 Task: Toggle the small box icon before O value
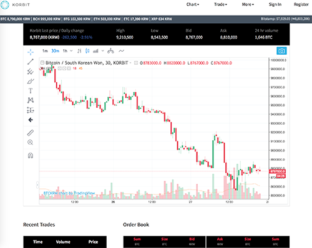coord(136,63)
